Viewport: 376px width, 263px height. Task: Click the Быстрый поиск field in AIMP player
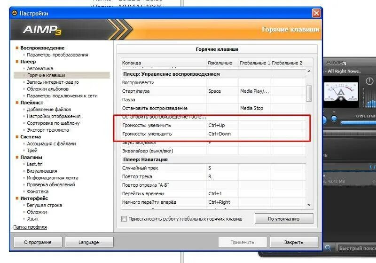point(356,248)
